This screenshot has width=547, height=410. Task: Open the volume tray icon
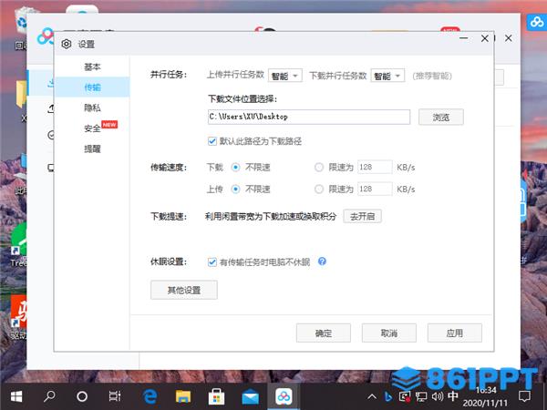tap(437, 396)
